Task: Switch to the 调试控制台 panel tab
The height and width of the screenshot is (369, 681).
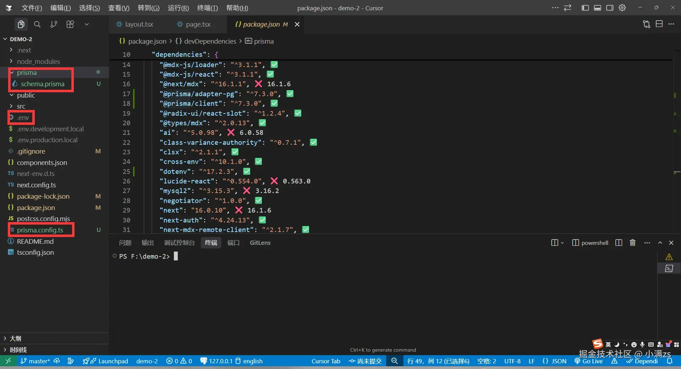Action: [x=179, y=243]
